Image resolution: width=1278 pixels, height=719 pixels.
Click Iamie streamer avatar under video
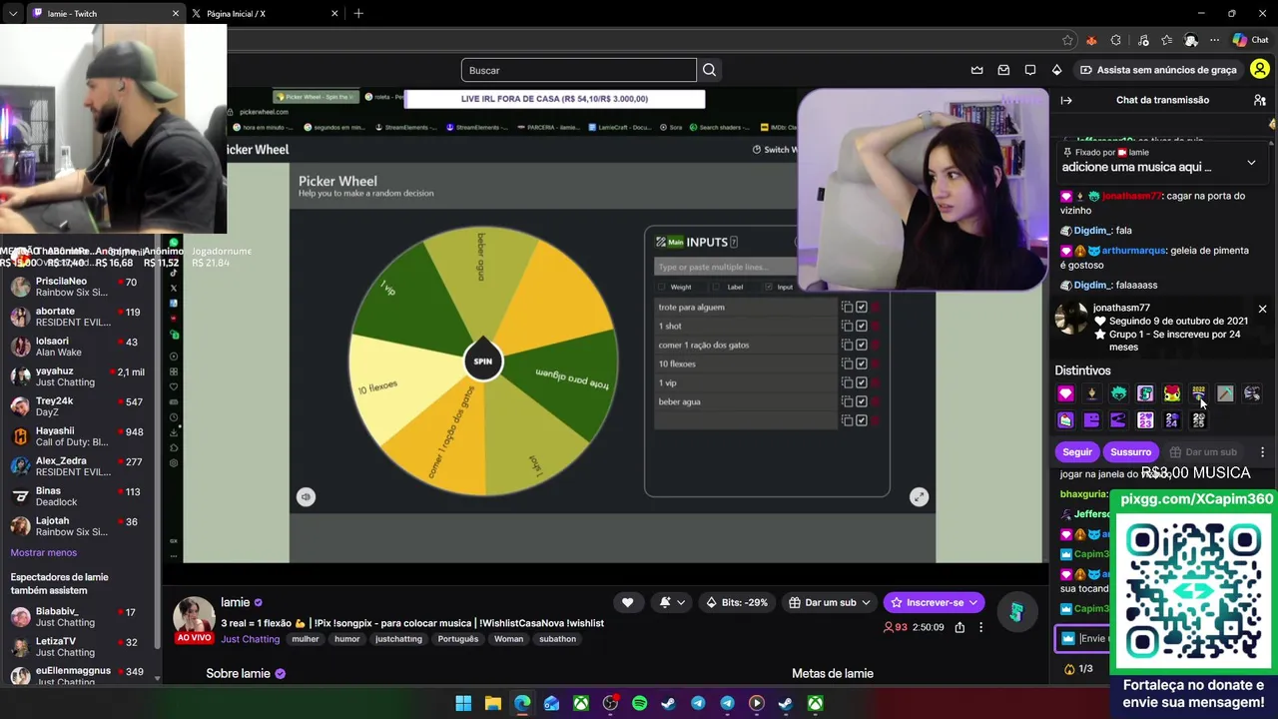194,617
